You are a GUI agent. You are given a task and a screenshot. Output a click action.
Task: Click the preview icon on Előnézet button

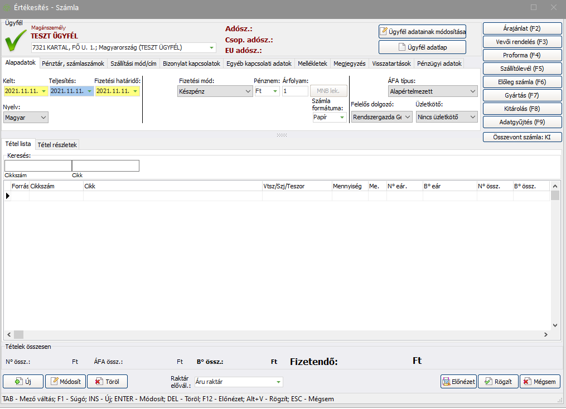click(447, 381)
